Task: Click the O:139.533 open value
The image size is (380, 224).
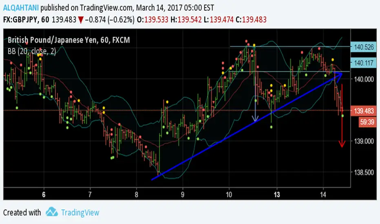Action: [152, 20]
